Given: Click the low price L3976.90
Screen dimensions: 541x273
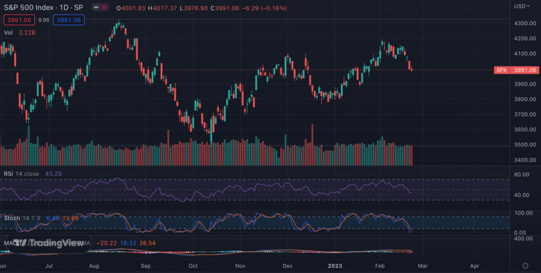Looking at the screenshot, I should pos(194,8).
